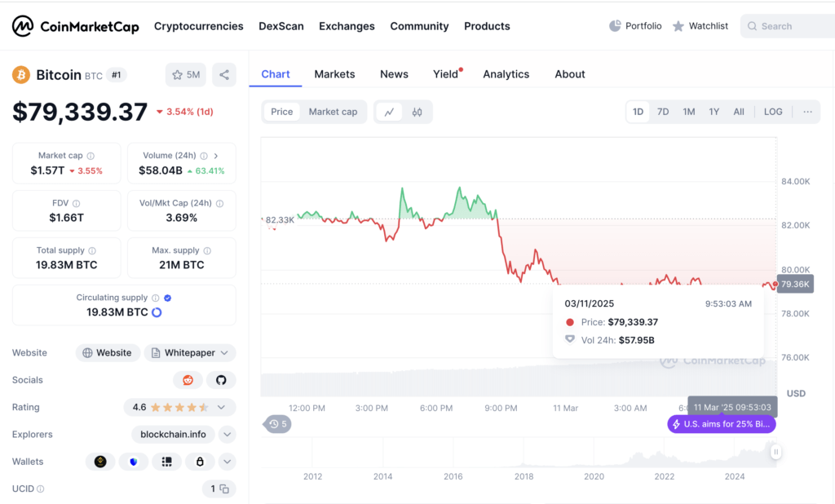This screenshot has width=835, height=504.
Task: Set chart range to 1Y
Action: (x=714, y=112)
